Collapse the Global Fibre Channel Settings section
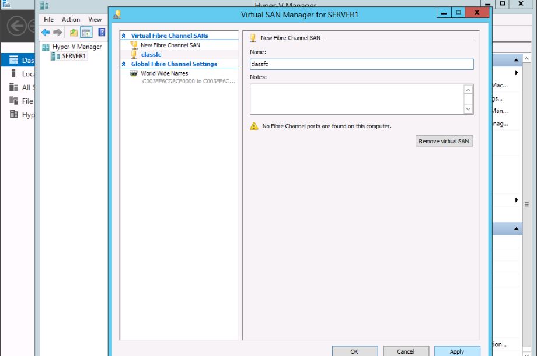Image resolution: width=537 pixels, height=356 pixels. pos(124,64)
